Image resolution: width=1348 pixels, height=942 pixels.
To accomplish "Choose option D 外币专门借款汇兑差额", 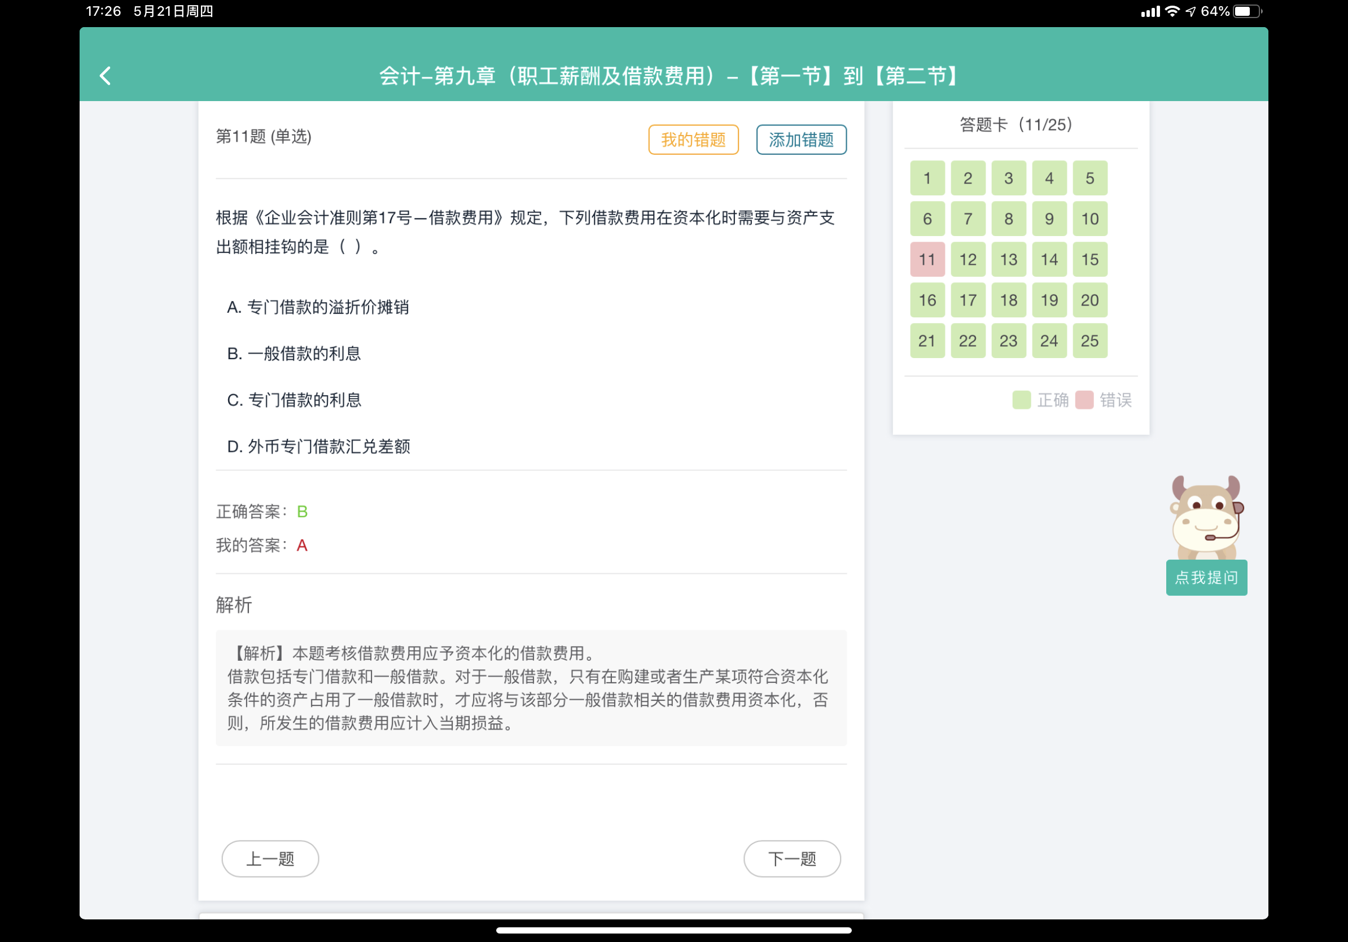I will click(318, 446).
